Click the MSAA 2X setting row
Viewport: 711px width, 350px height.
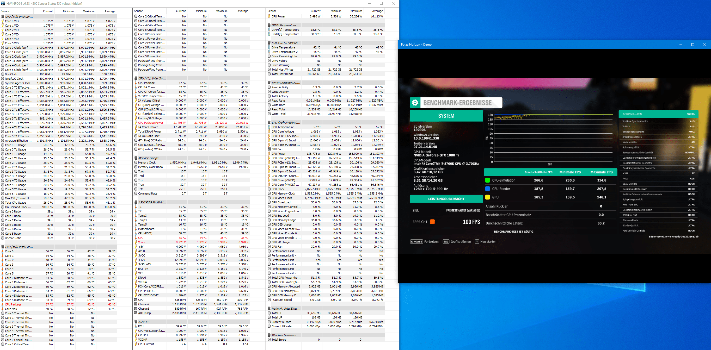[658, 173]
